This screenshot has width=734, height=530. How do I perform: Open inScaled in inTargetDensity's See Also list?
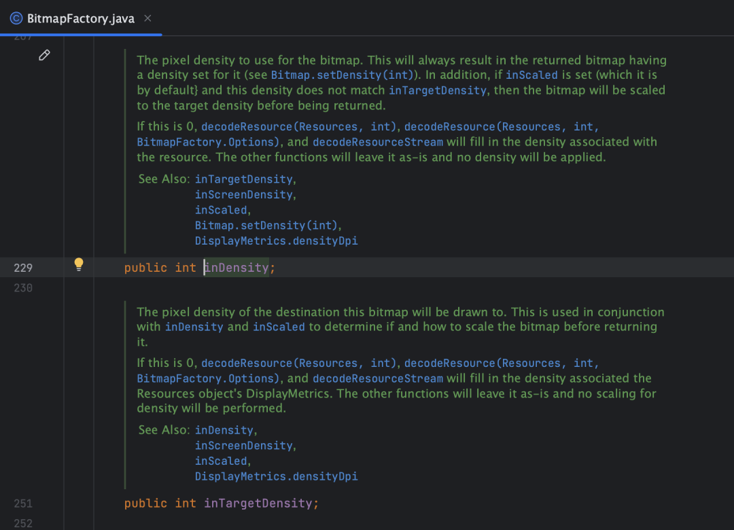[x=221, y=461]
